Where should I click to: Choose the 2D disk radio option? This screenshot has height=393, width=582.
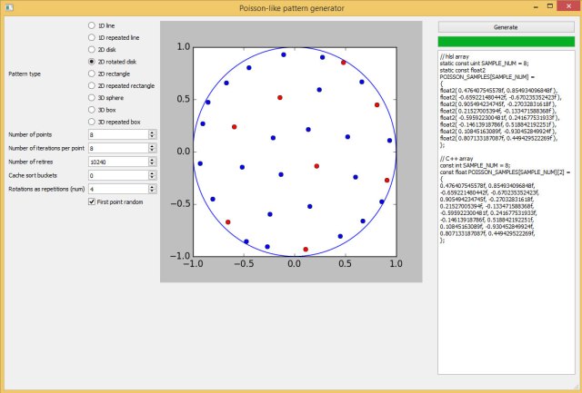[92, 49]
